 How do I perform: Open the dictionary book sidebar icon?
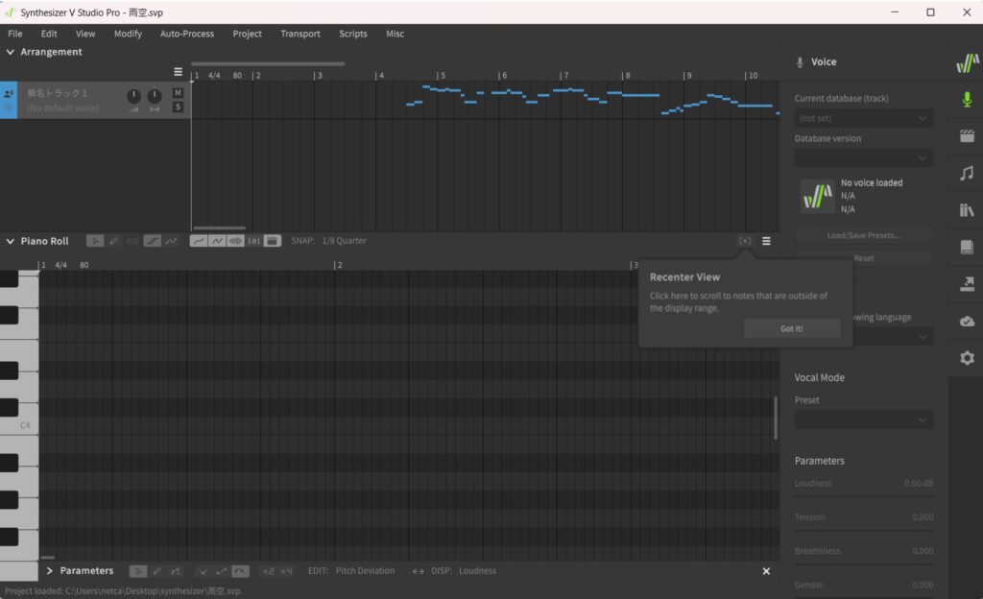[967, 247]
